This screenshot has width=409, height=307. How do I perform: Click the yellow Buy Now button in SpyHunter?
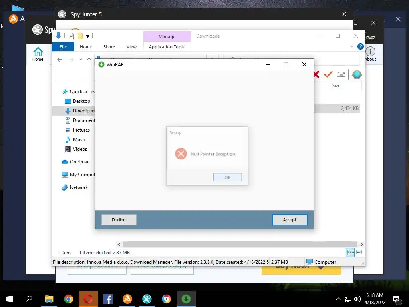coord(301,270)
